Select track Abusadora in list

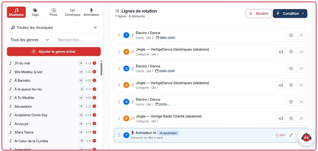(x=53, y=106)
